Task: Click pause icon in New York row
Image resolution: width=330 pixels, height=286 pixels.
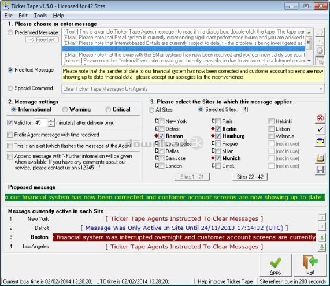Action: click(x=321, y=217)
